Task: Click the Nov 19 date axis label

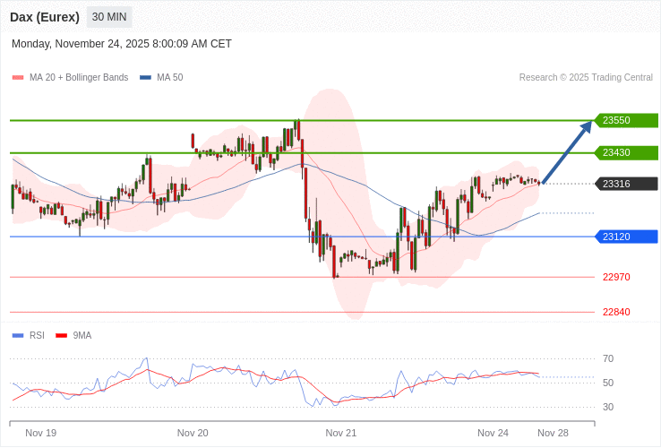Action: [41, 433]
